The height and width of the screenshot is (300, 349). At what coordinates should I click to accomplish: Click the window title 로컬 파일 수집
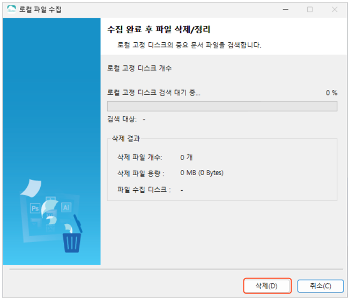point(40,9)
